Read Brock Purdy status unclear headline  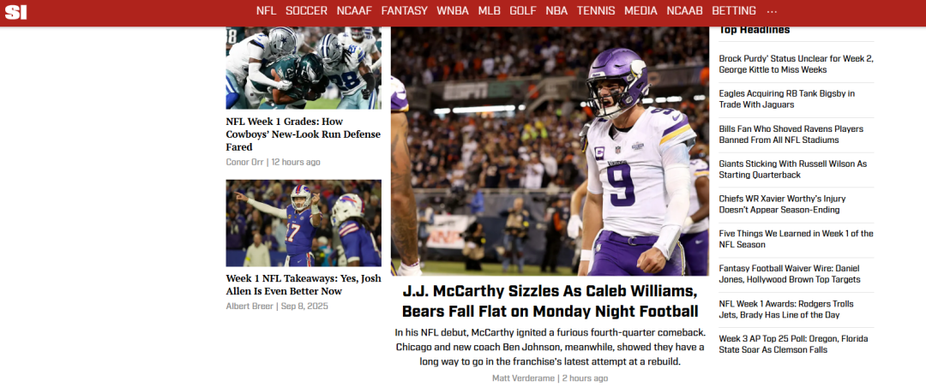796,63
